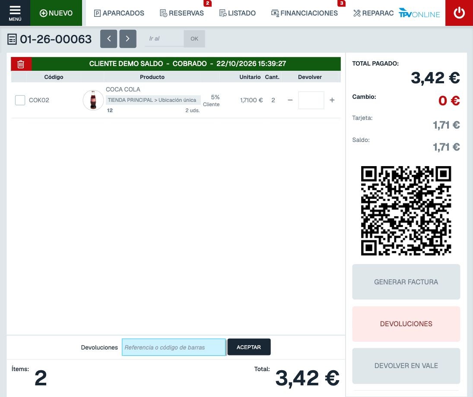Click the Ítems count 2
Screen dimensions: 473x397
pyautogui.click(x=41, y=378)
